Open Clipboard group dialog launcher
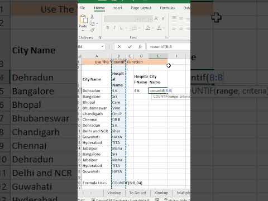 [100, 37]
